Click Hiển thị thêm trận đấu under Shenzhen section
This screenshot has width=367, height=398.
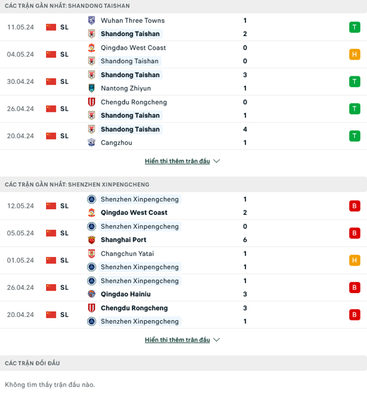coord(178,339)
